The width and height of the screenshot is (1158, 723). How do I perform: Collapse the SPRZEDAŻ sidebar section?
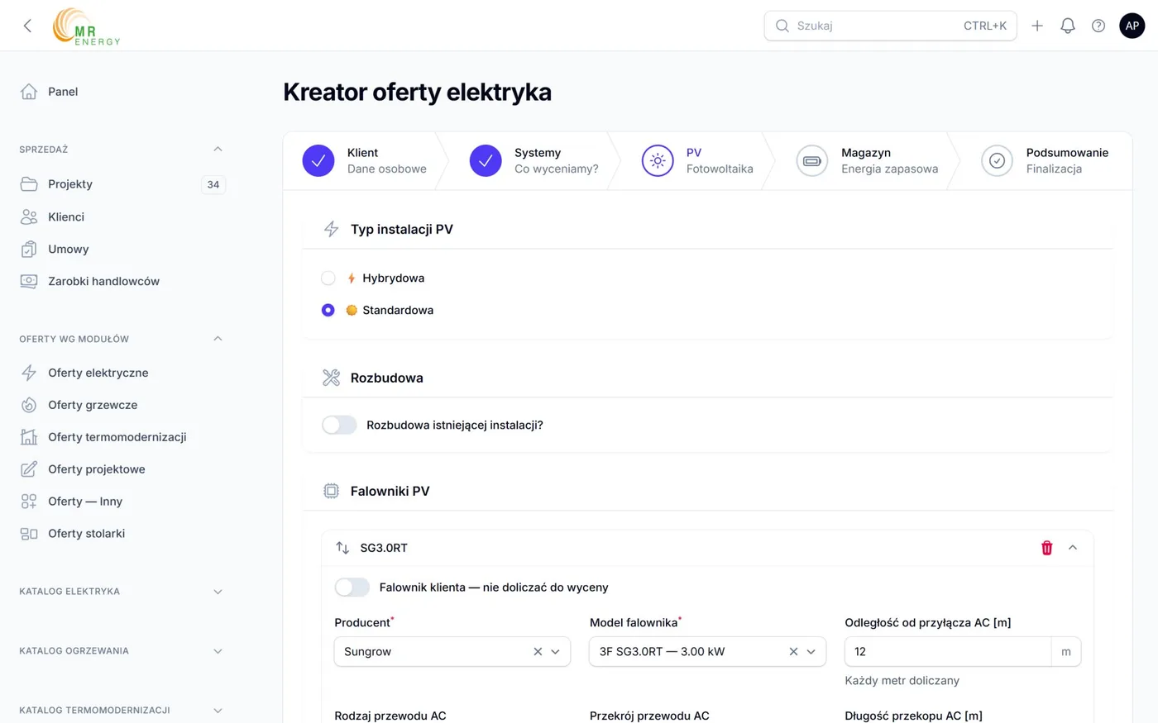[218, 150]
